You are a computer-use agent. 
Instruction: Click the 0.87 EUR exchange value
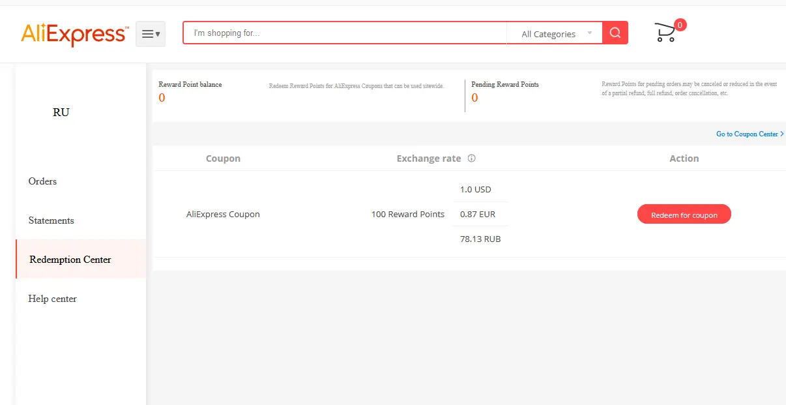point(478,214)
